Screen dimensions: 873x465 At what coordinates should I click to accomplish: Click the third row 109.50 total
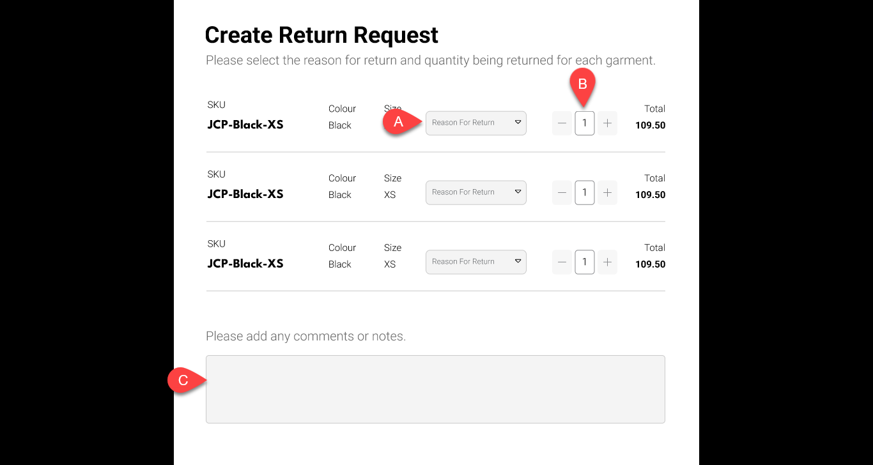(x=650, y=264)
